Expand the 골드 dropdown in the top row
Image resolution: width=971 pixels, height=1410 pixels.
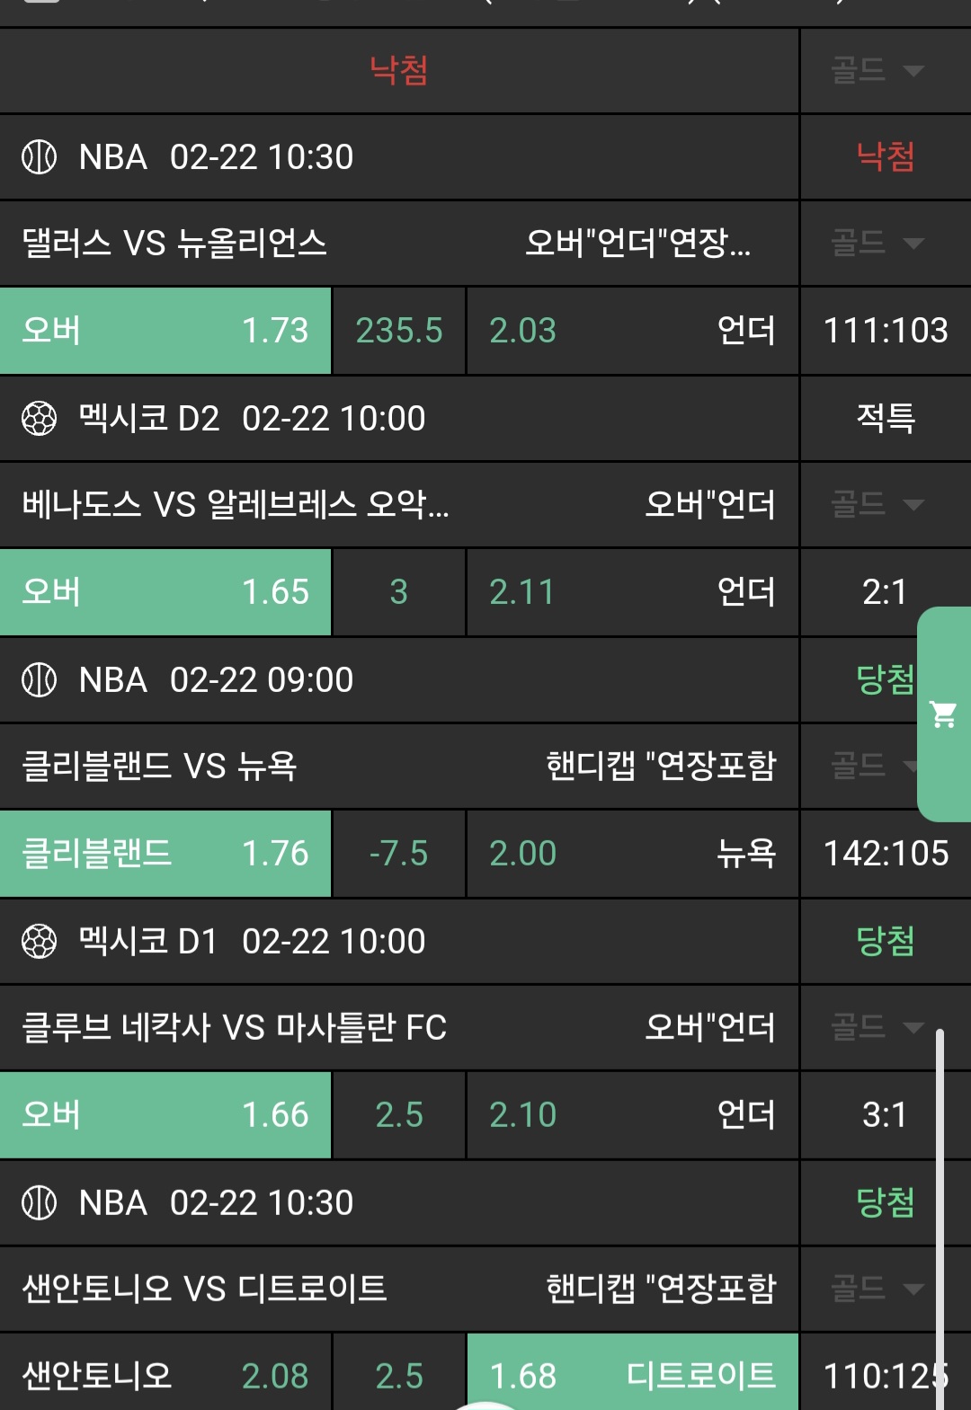click(x=877, y=70)
